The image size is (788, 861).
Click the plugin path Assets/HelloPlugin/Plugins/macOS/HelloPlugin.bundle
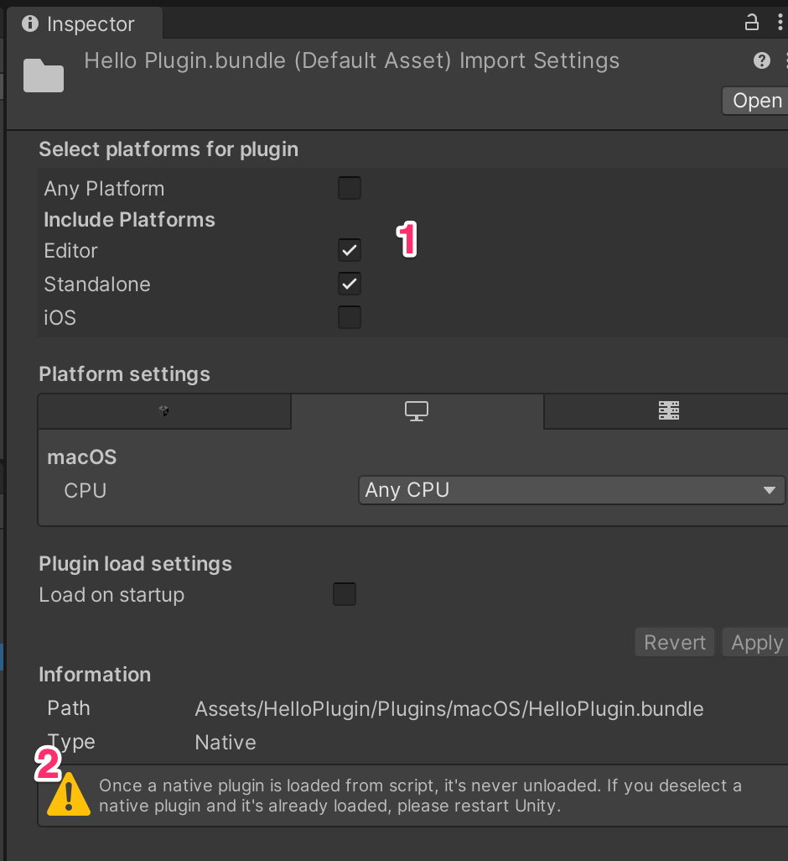coord(449,709)
